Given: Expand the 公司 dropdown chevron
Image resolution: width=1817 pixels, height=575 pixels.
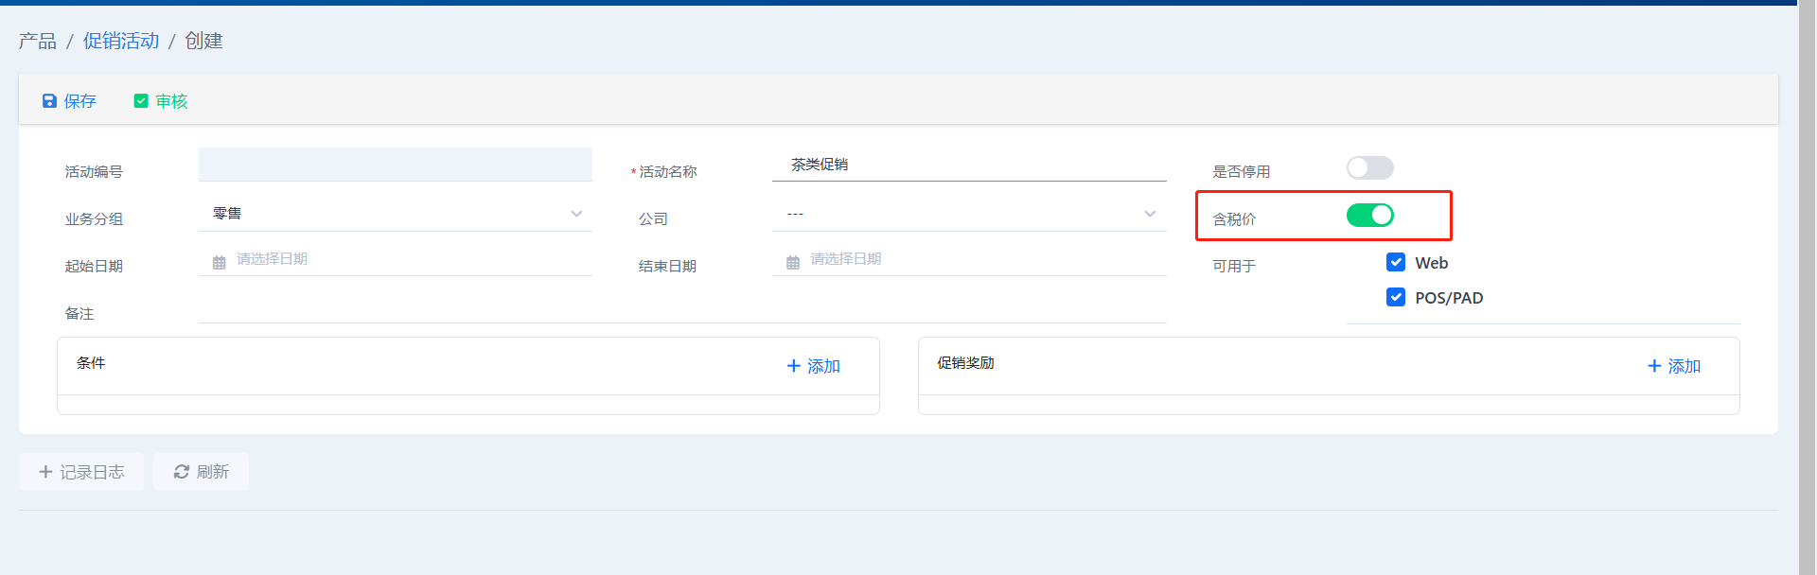Looking at the screenshot, I should click(1150, 214).
